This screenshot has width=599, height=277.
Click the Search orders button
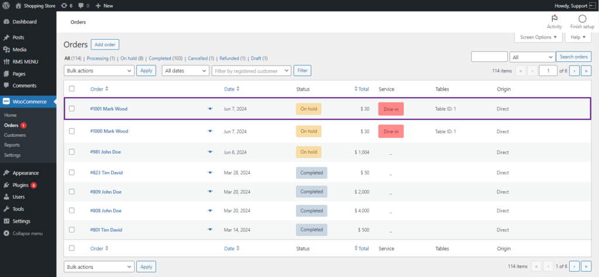[x=573, y=57]
